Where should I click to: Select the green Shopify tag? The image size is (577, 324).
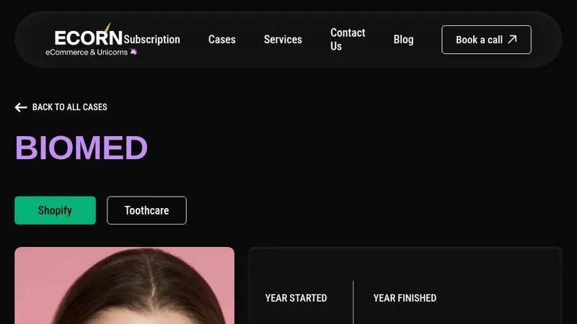pos(56,210)
